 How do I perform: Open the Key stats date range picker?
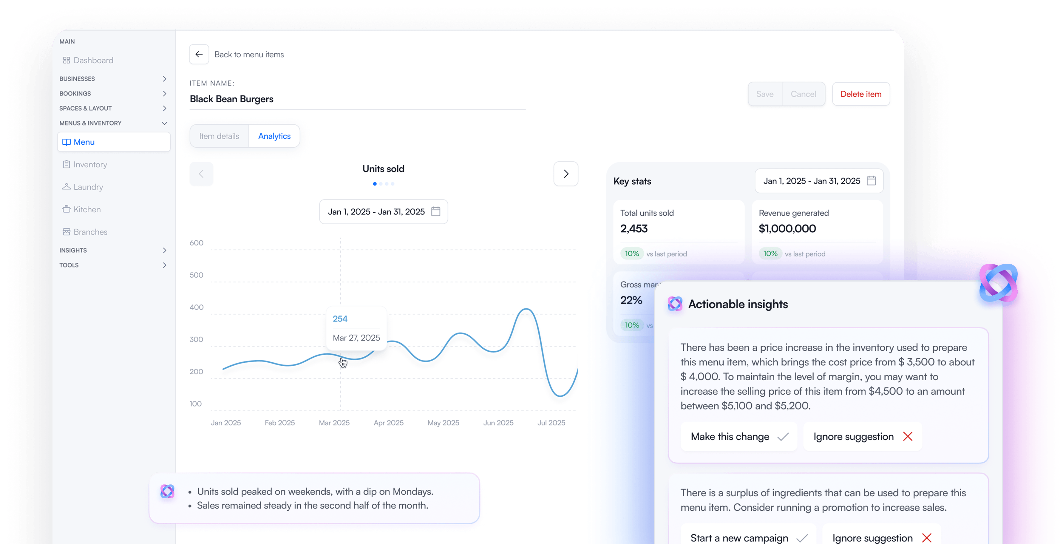[819, 181]
